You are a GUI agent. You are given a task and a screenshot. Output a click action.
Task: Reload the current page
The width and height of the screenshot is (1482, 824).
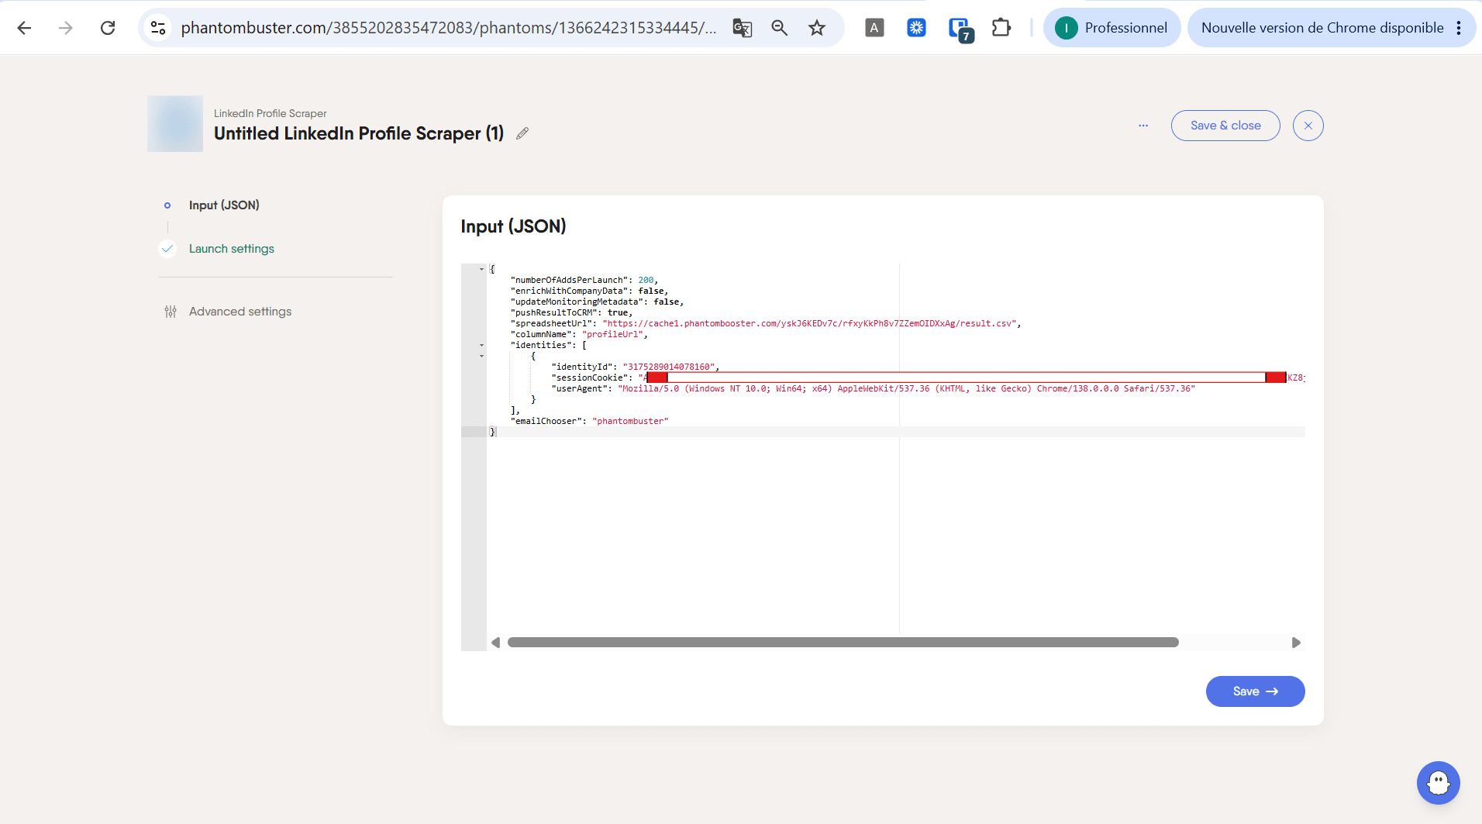(108, 28)
